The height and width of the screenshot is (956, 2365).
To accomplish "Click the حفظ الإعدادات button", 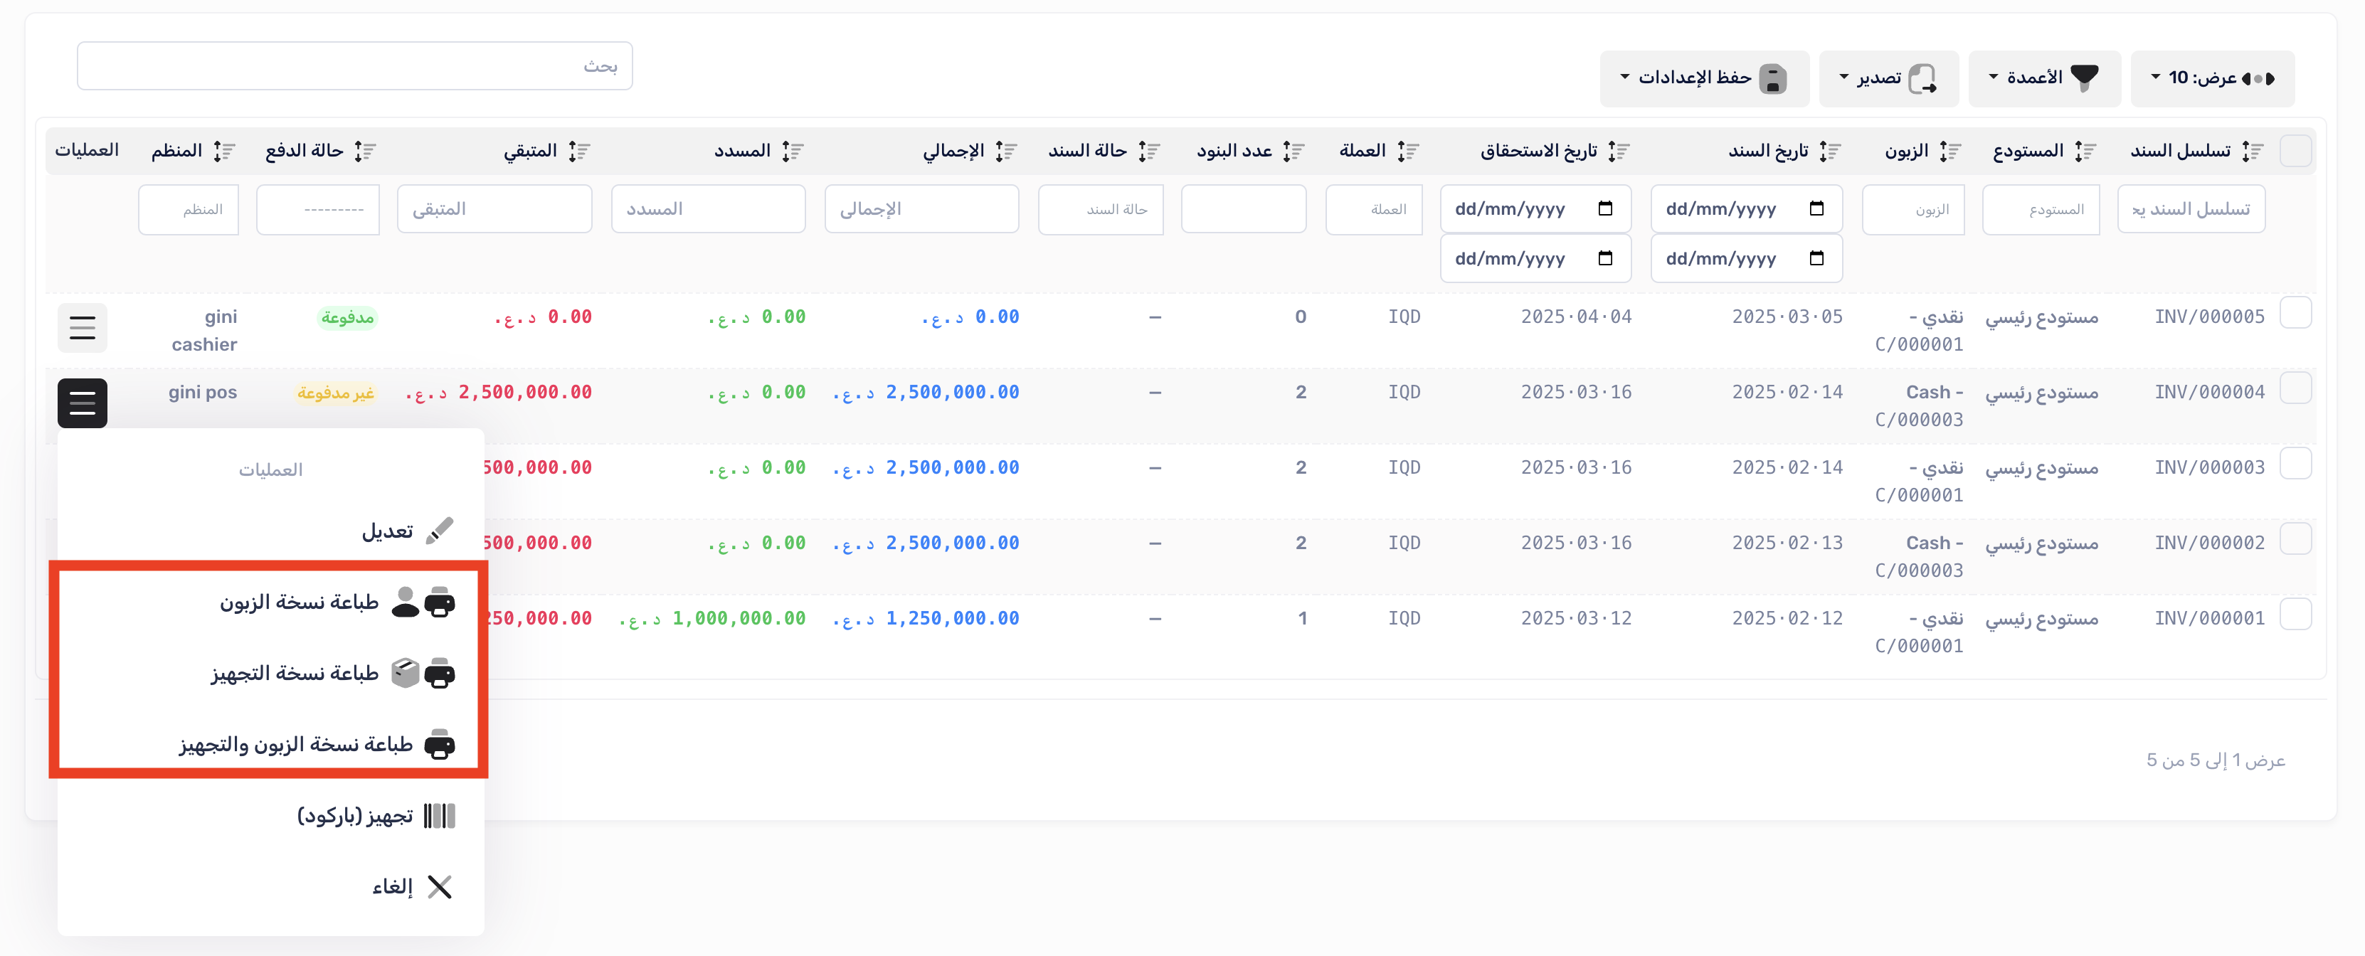I will pos(1703,78).
